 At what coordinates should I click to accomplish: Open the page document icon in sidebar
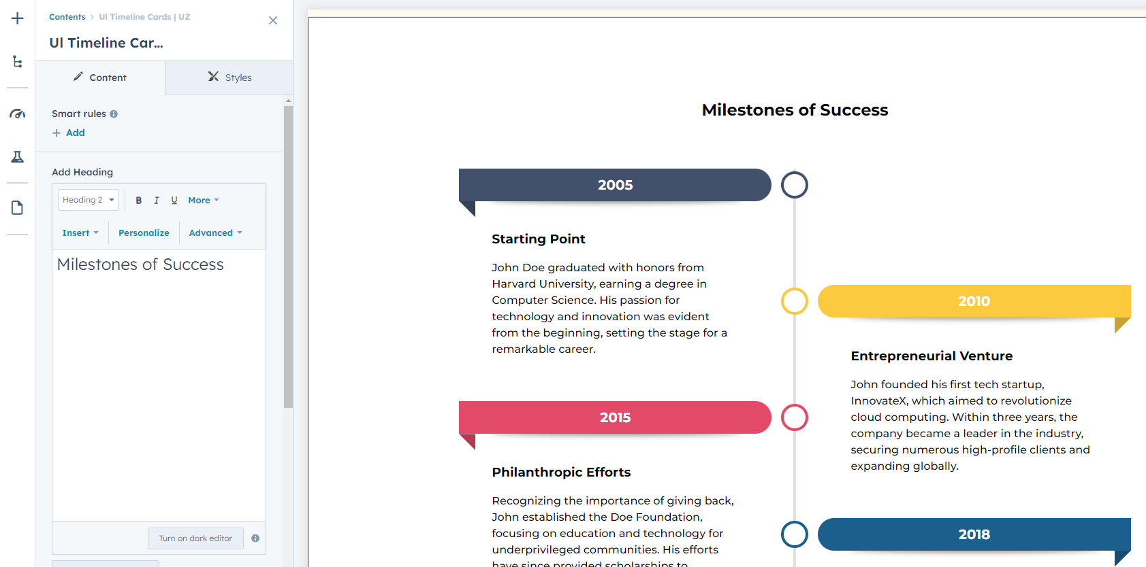pyautogui.click(x=18, y=207)
